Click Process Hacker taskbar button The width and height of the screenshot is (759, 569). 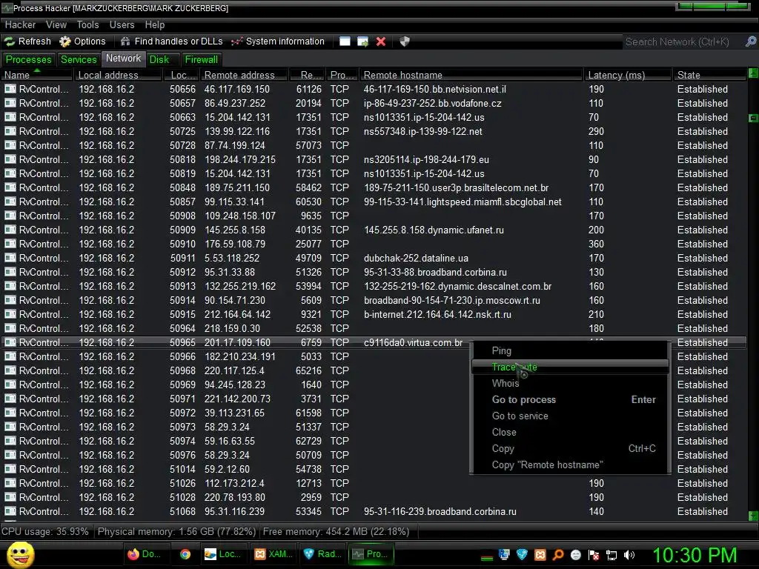click(x=371, y=554)
